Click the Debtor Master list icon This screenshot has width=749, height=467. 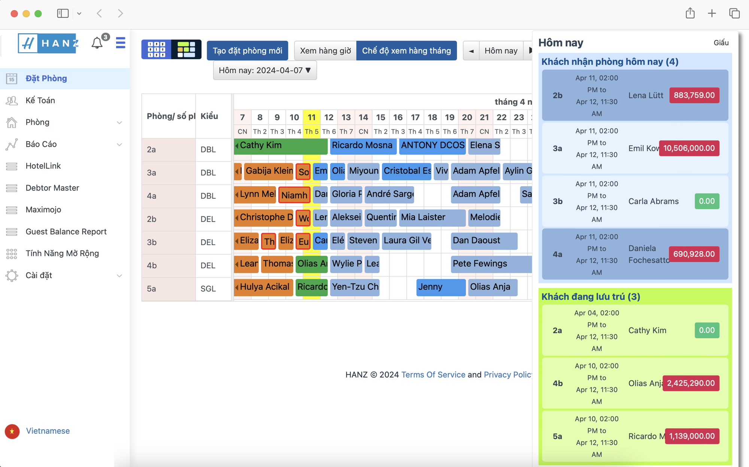(x=12, y=187)
